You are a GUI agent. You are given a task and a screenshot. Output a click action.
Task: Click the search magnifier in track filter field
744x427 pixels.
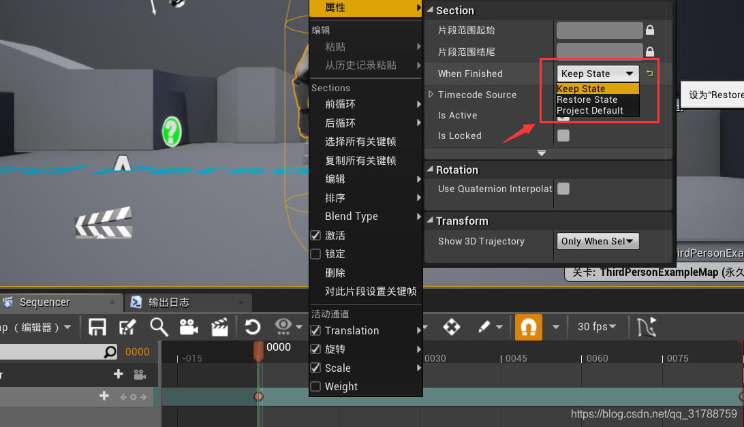click(110, 351)
